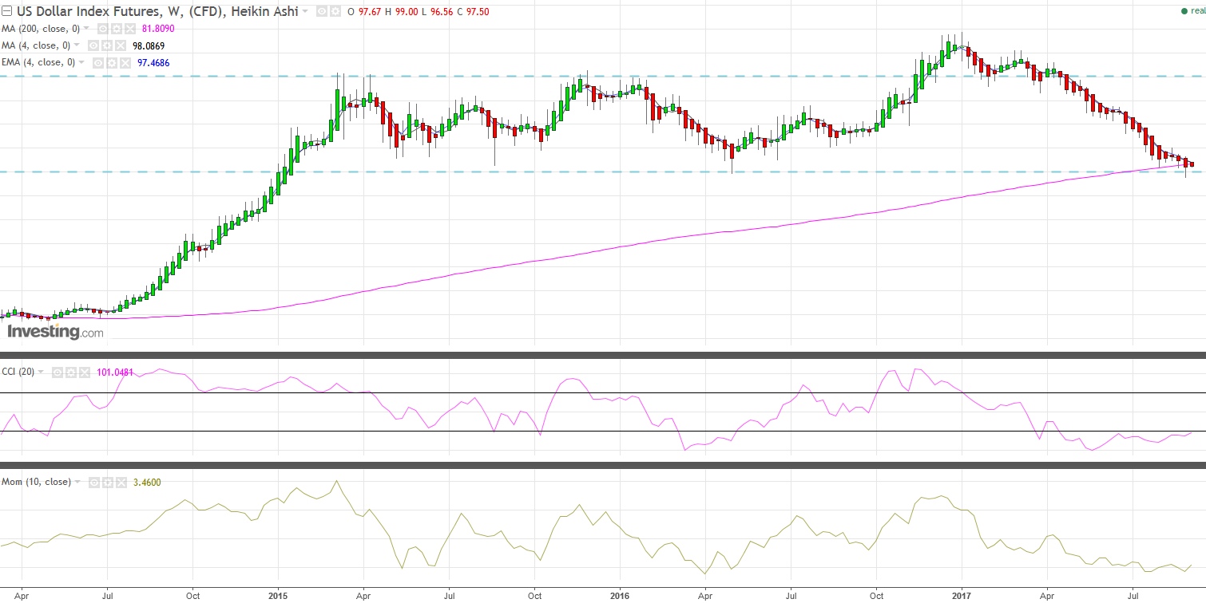Viewport: 1206px width, 603px height.
Task: Open the main chart settings gear
Action: coord(335,11)
